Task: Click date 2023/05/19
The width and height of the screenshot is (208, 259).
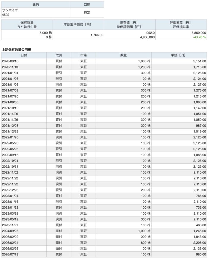Action: (10, 219)
